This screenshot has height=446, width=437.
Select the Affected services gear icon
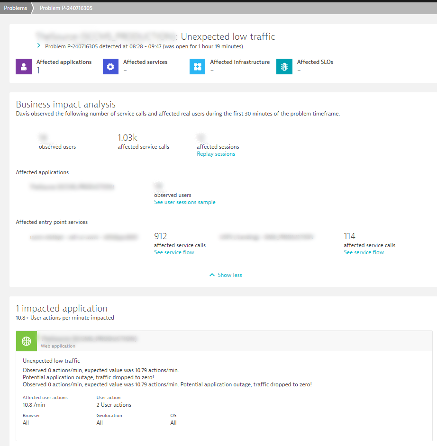coord(110,66)
